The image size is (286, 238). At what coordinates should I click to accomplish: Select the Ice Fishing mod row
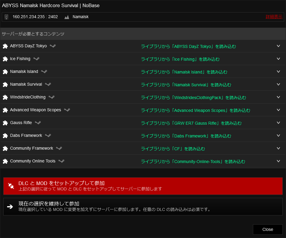pos(143,59)
